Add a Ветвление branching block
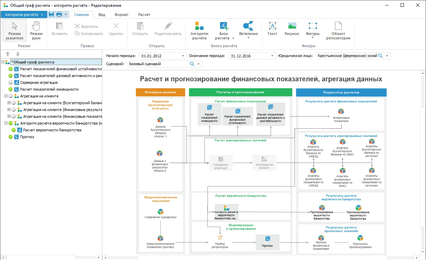426x260 pixels. 248,31
